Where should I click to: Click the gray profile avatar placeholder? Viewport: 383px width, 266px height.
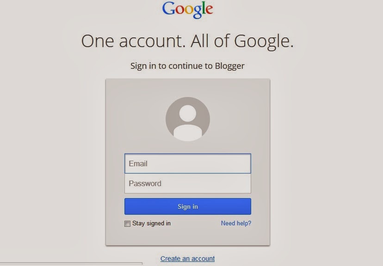point(188,119)
